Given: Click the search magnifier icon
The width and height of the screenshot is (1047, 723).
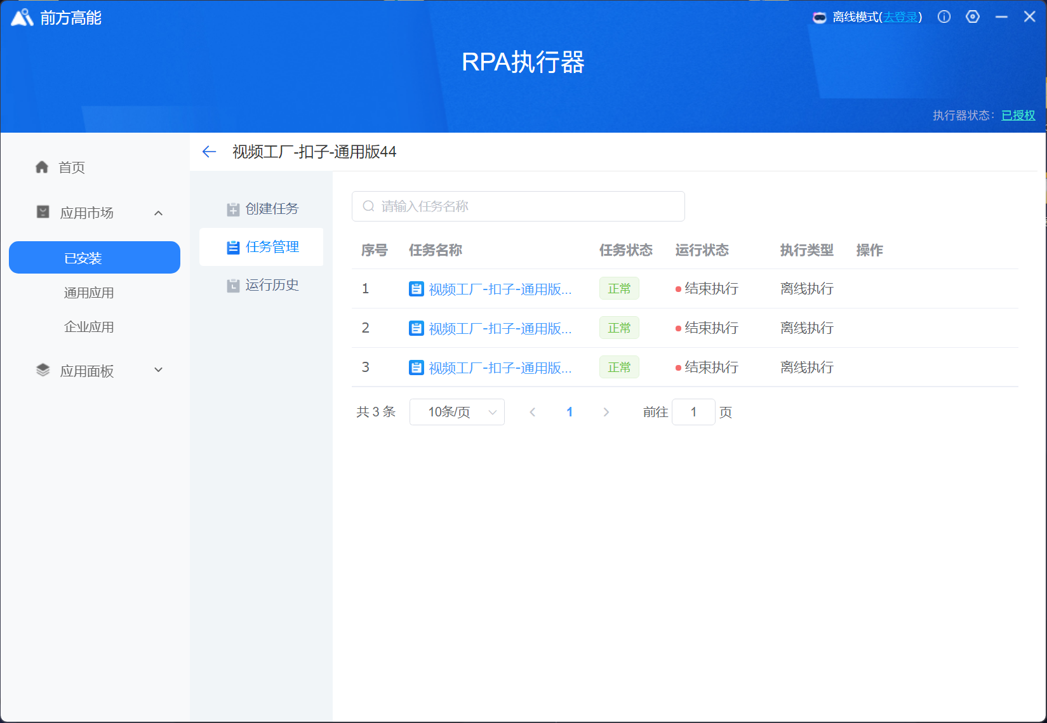Looking at the screenshot, I should pos(368,206).
